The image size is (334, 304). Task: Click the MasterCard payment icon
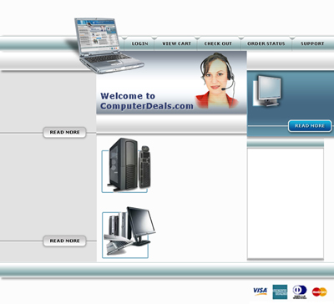(x=319, y=291)
